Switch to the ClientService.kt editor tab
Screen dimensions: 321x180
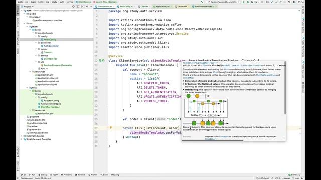point(105,6)
